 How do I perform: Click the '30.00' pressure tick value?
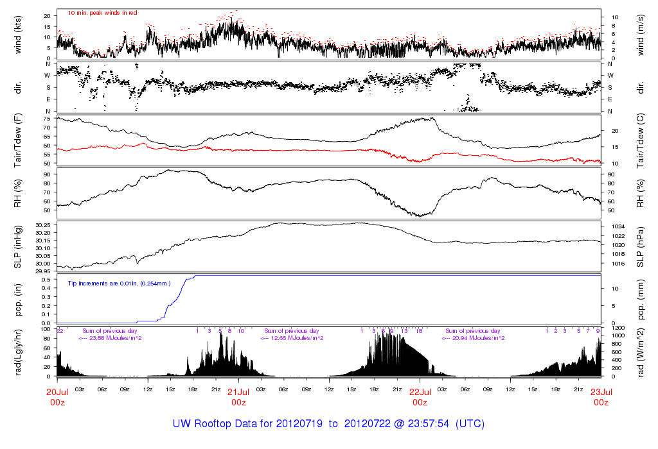43,264
